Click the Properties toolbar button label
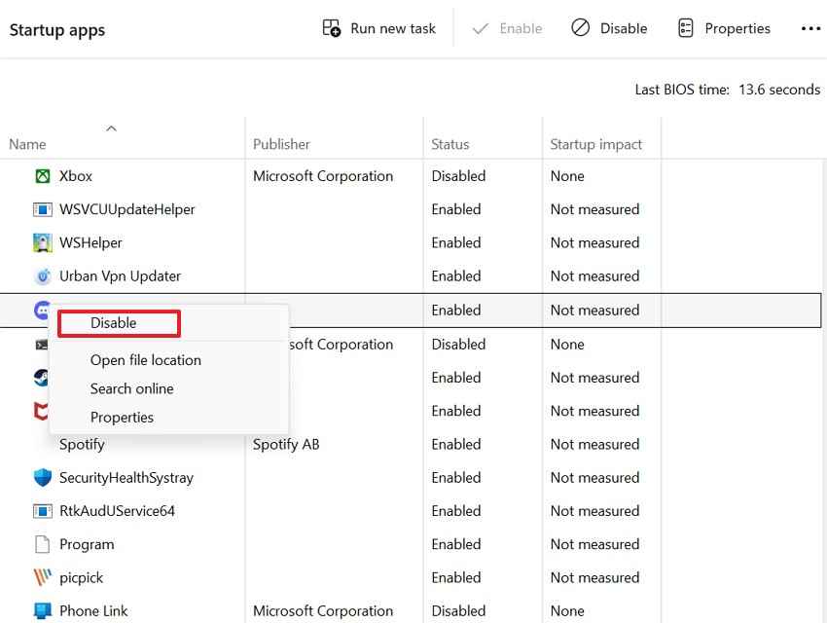Viewport: 827px width, 623px height. (737, 28)
